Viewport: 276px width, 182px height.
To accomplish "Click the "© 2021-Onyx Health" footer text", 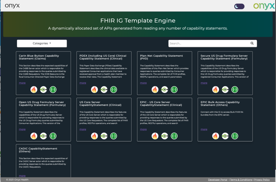I will coord(17,180).
